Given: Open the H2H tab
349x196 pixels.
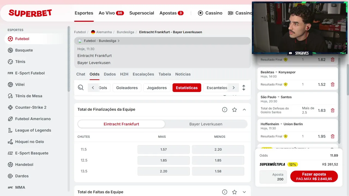Looking at the screenshot, I should 124,74.
